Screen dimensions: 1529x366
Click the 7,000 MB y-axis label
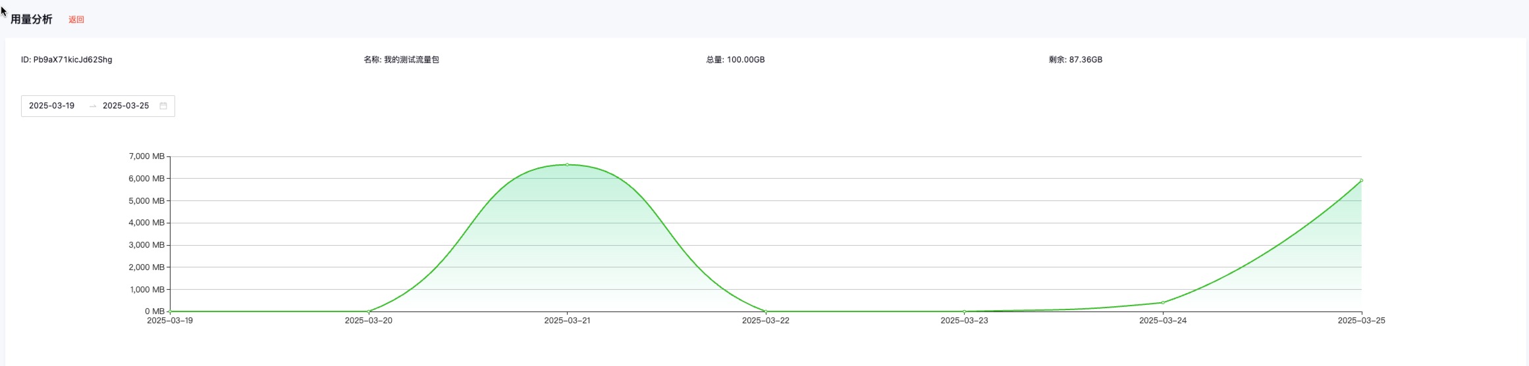click(146, 156)
